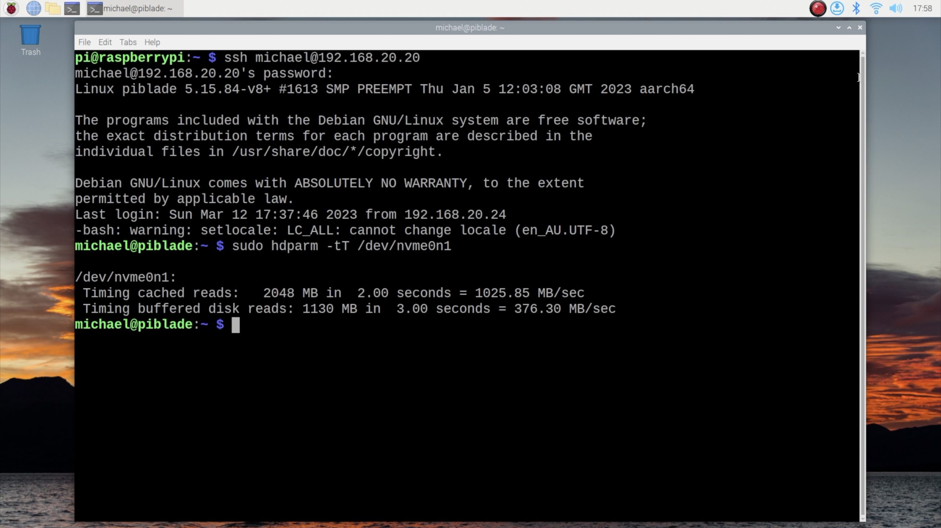Minimize the terminal with the down chevron
The image size is (941, 528).
click(x=838, y=28)
